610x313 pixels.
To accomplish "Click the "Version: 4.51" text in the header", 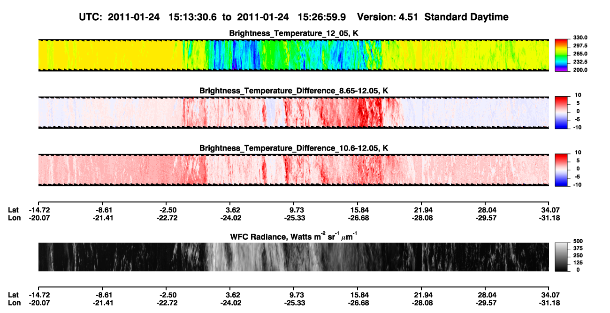I will pyautogui.click(x=389, y=17).
